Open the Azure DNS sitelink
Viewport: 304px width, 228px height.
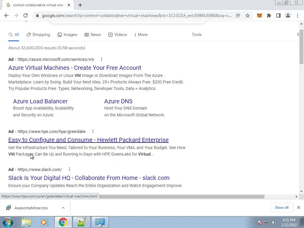click(x=118, y=101)
